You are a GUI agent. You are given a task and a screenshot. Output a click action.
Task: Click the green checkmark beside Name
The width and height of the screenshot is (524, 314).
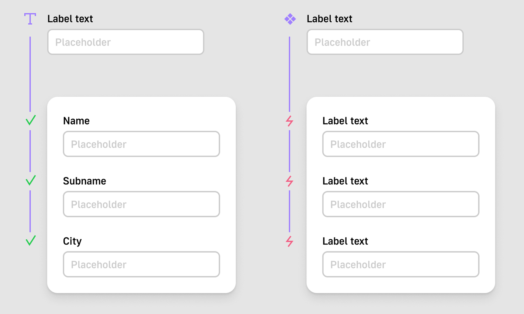pyautogui.click(x=31, y=120)
